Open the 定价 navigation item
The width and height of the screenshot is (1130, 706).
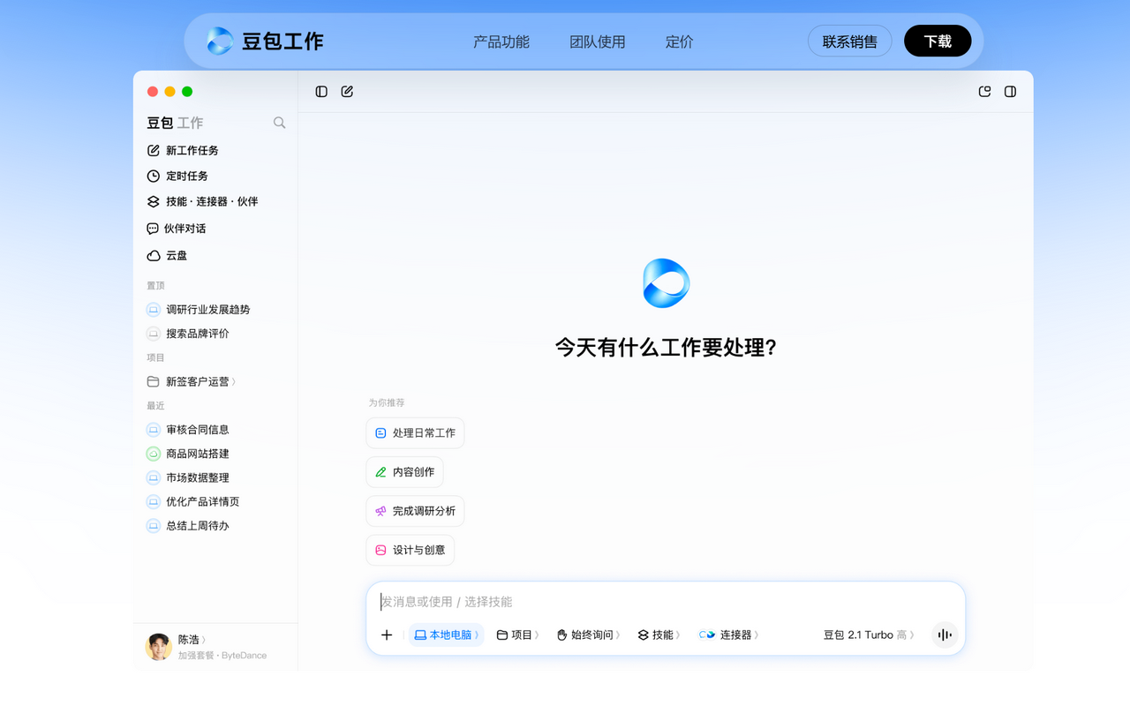tap(680, 41)
